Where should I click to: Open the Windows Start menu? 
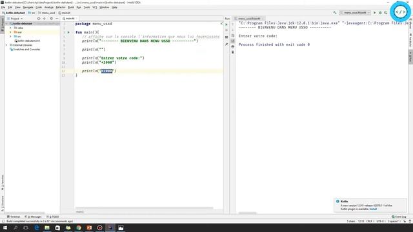coord(5,227)
